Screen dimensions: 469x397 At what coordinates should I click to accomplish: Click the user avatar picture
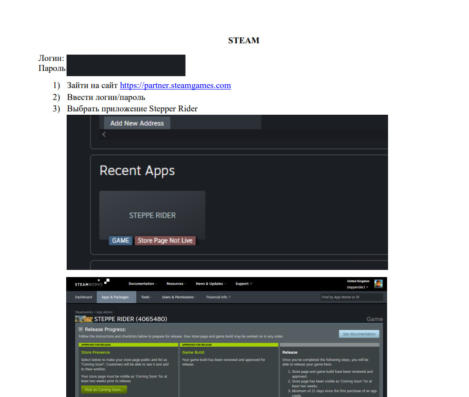[378, 284]
